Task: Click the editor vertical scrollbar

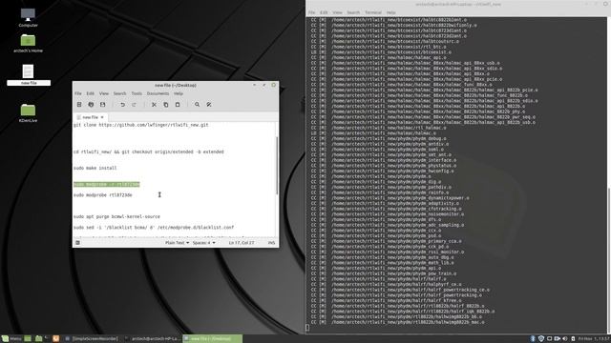Action: [x=277, y=165]
